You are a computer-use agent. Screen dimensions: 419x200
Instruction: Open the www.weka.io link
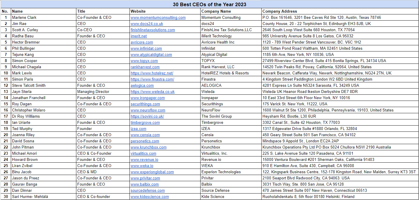click(x=142, y=166)
